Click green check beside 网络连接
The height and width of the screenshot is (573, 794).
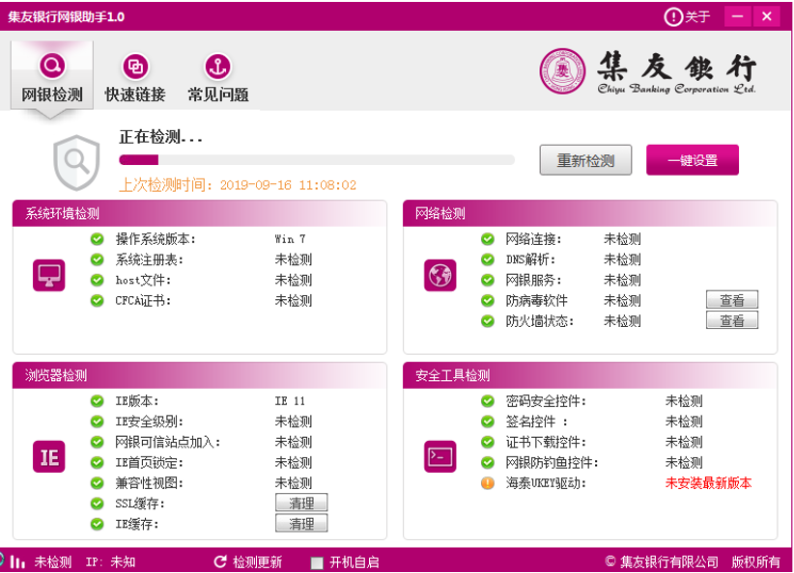[x=488, y=238]
